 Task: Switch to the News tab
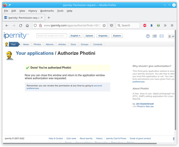(26, 44)
